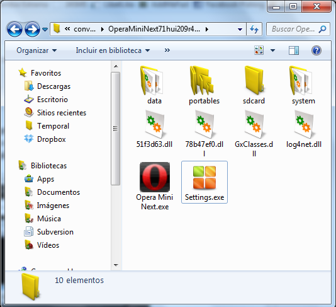Select the GxClasses.dll file
The height and width of the screenshot is (307, 336).
(254, 133)
